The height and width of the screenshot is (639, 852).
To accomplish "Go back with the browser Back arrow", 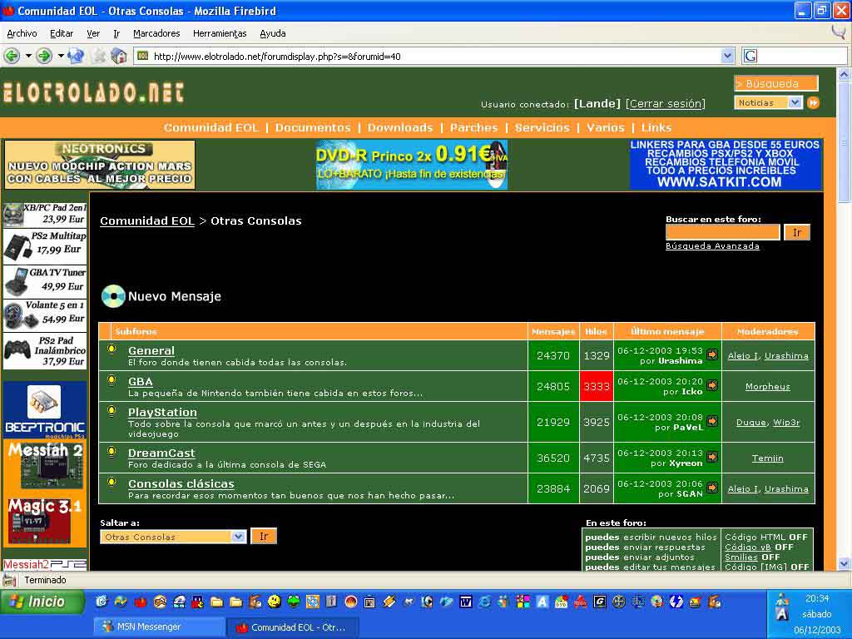I will (12, 56).
